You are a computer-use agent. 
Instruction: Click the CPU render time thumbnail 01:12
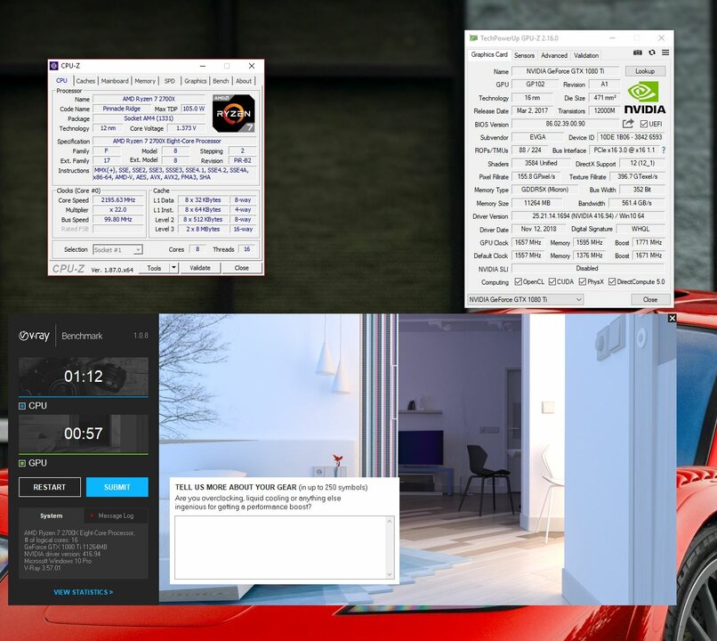(84, 377)
